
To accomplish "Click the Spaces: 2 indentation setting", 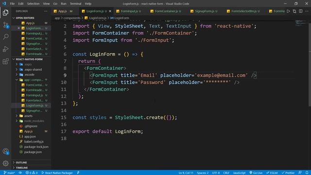I will coord(203,173).
